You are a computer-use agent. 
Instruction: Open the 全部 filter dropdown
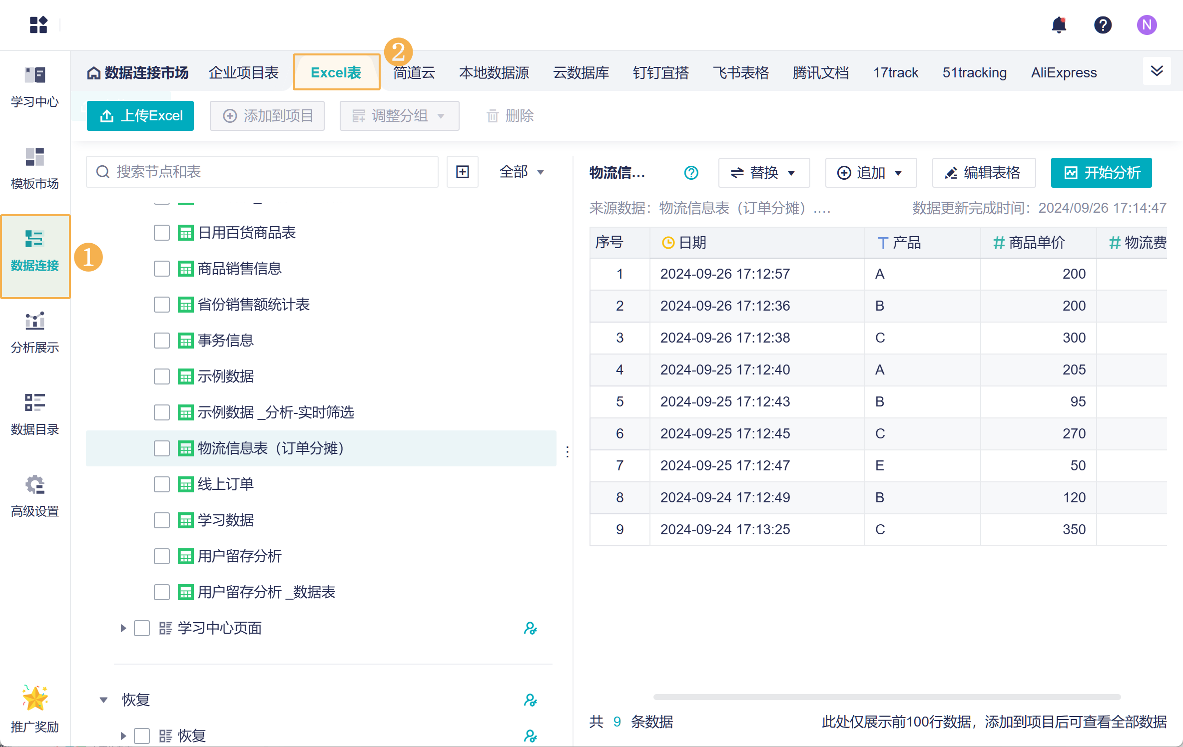pos(522,172)
